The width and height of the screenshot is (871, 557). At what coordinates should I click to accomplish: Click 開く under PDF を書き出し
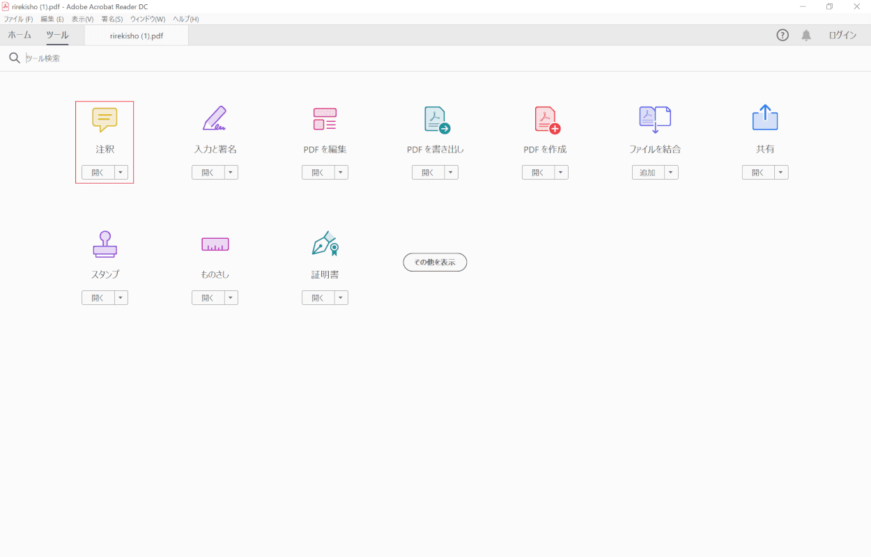(428, 173)
